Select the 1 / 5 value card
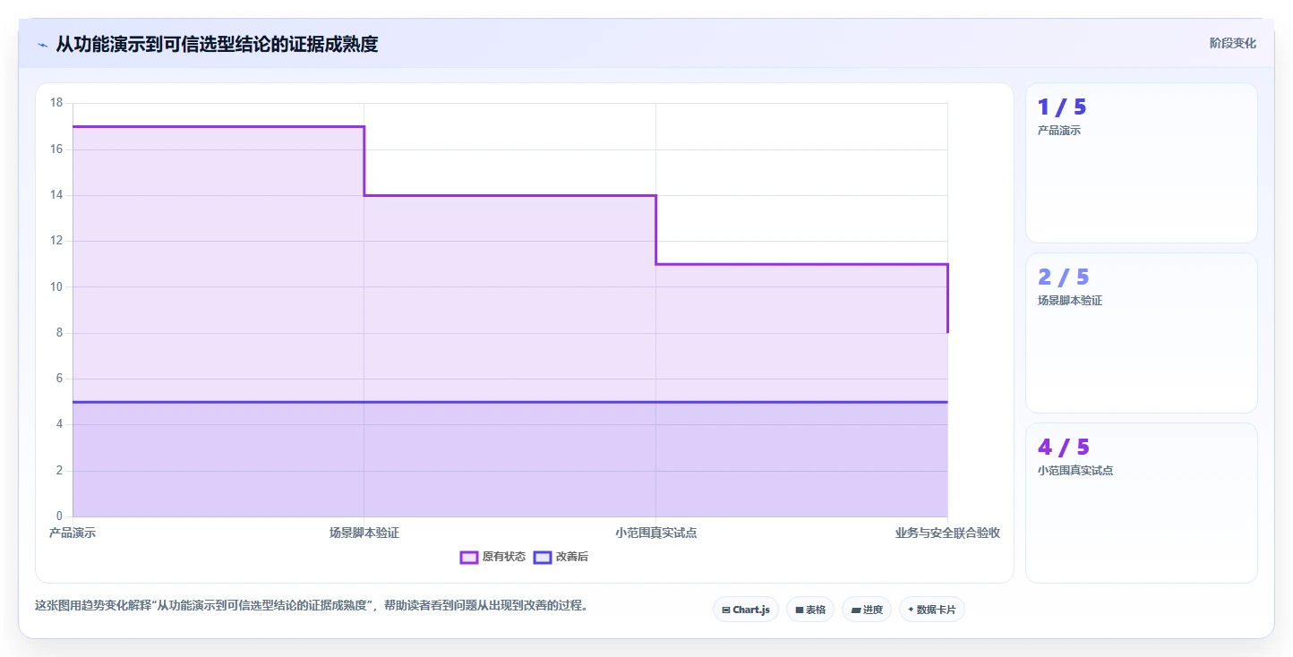The width and height of the screenshot is (1293, 657). click(x=1142, y=163)
